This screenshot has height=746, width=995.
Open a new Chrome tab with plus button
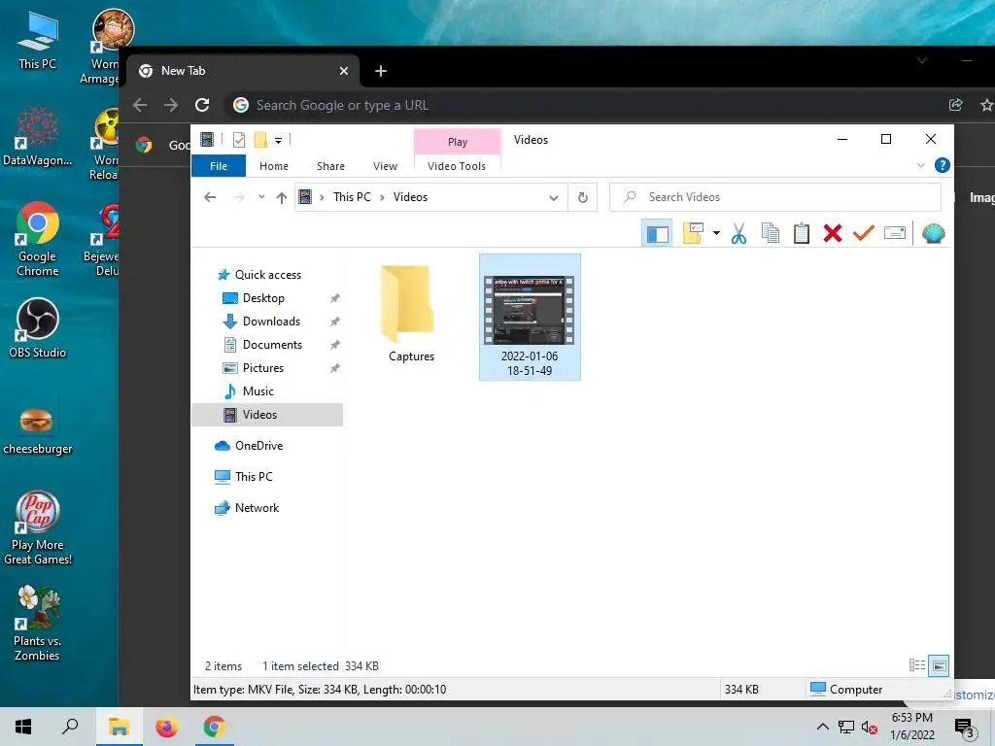381,71
